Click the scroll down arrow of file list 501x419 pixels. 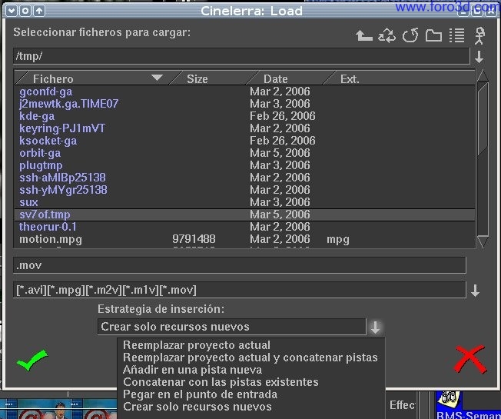click(x=483, y=241)
